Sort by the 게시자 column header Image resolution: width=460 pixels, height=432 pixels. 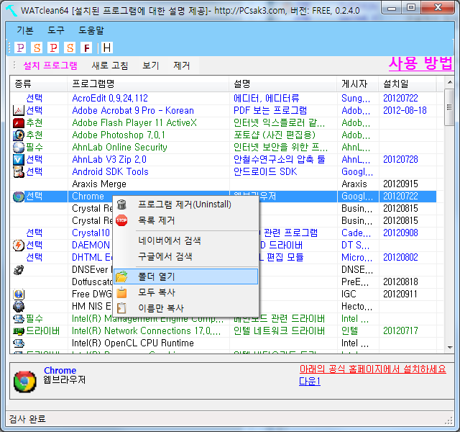point(358,84)
